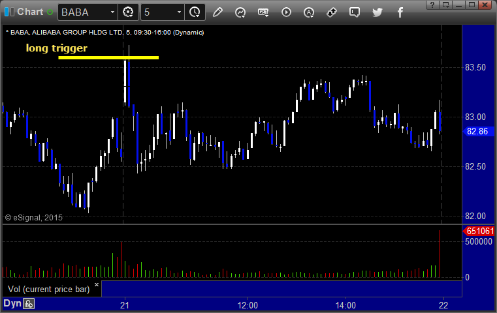Edit the interval field showing 5
497x313 pixels.
[x=159, y=12]
